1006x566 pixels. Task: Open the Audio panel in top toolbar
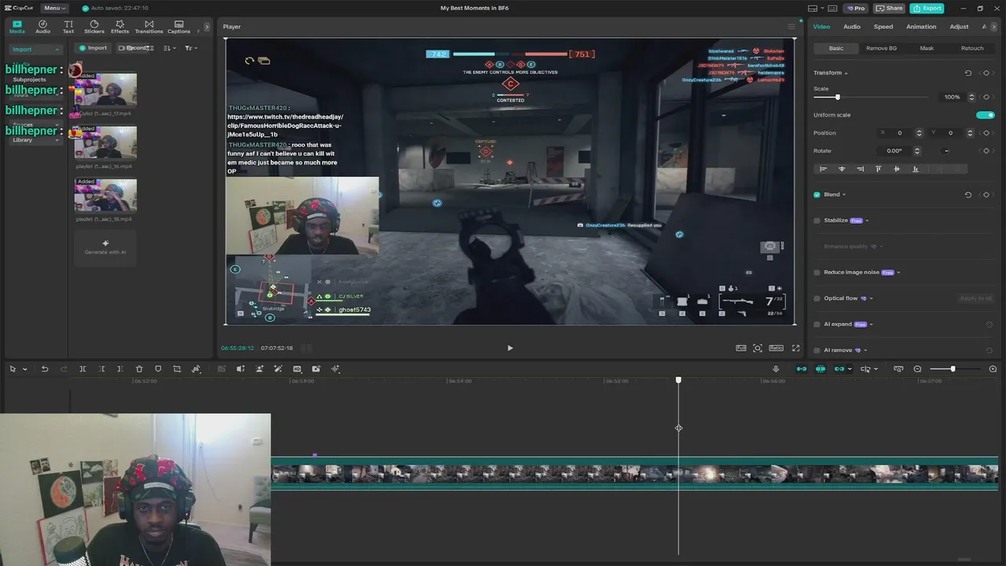[42, 27]
